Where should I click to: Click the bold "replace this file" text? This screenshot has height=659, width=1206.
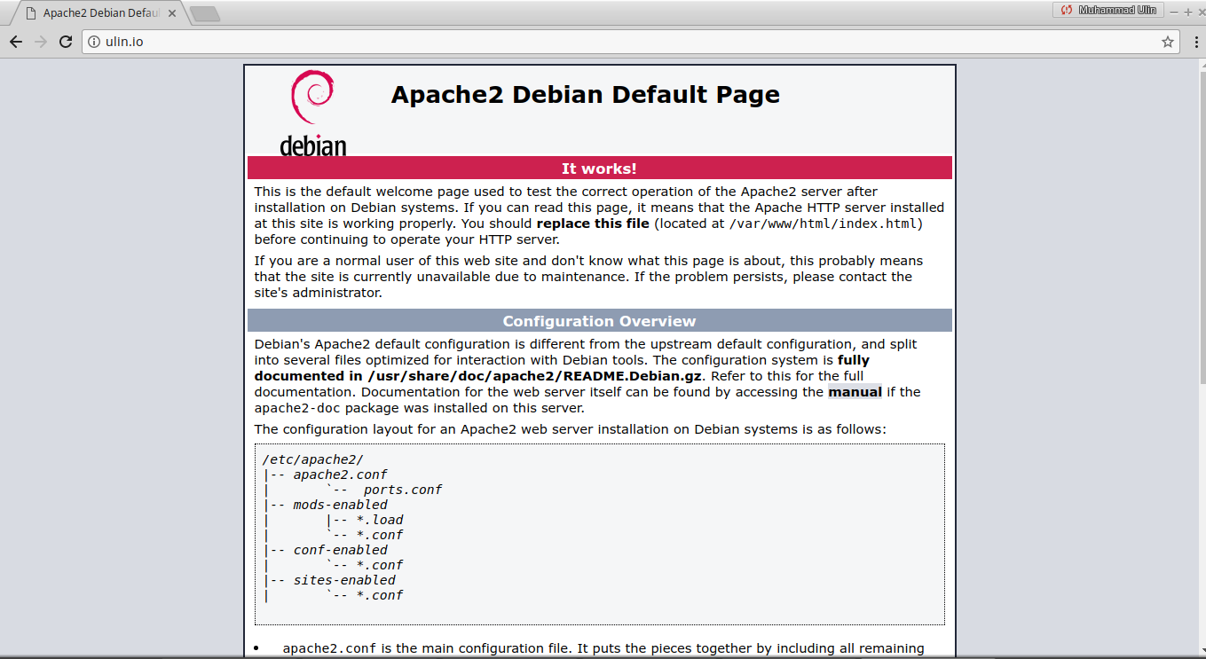(x=593, y=224)
